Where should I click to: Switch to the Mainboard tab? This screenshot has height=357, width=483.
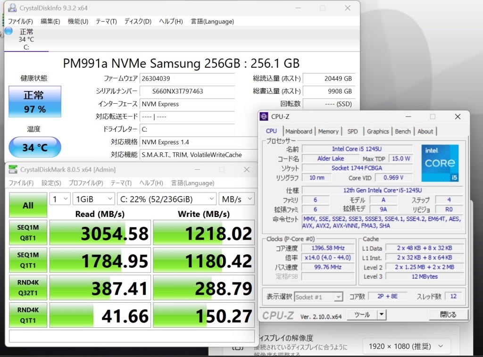point(299,131)
